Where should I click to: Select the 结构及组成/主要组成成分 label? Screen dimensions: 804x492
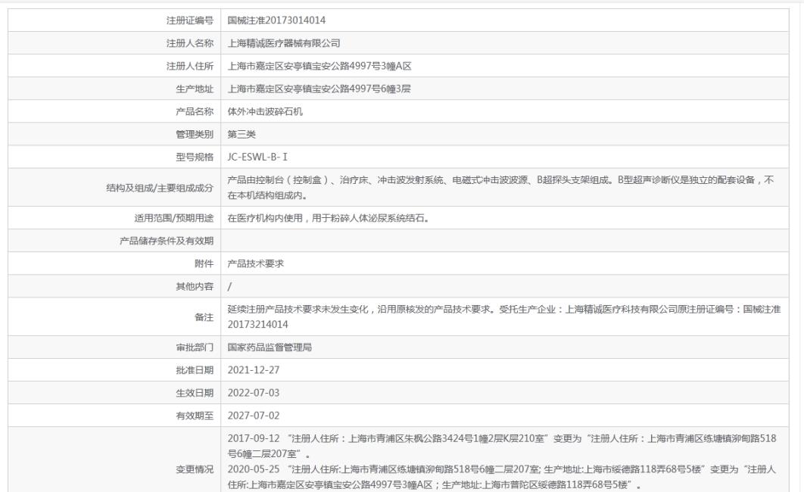pyautogui.click(x=160, y=188)
